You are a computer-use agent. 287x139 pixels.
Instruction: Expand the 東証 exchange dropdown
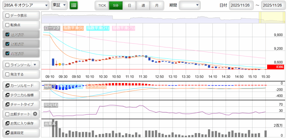click(x=59, y=5)
